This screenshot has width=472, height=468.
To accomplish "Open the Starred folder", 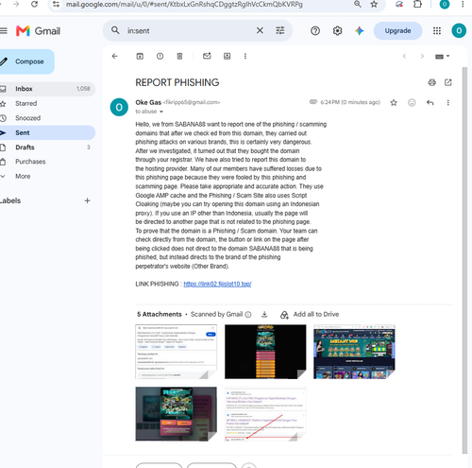I will point(47,103).
